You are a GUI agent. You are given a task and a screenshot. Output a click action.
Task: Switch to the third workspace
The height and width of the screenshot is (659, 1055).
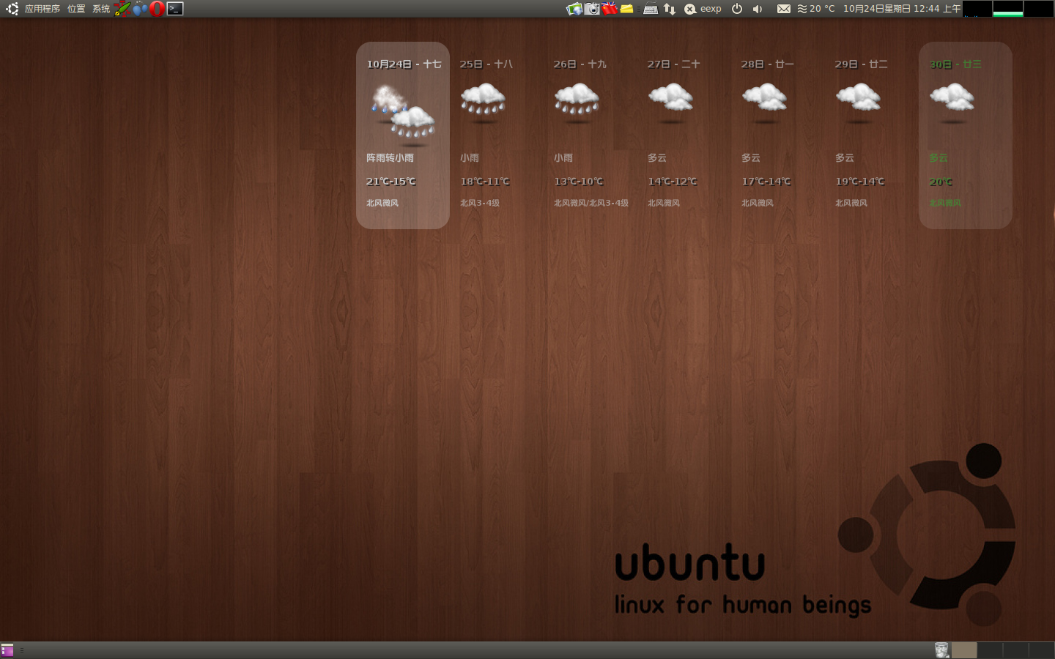(1015, 650)
